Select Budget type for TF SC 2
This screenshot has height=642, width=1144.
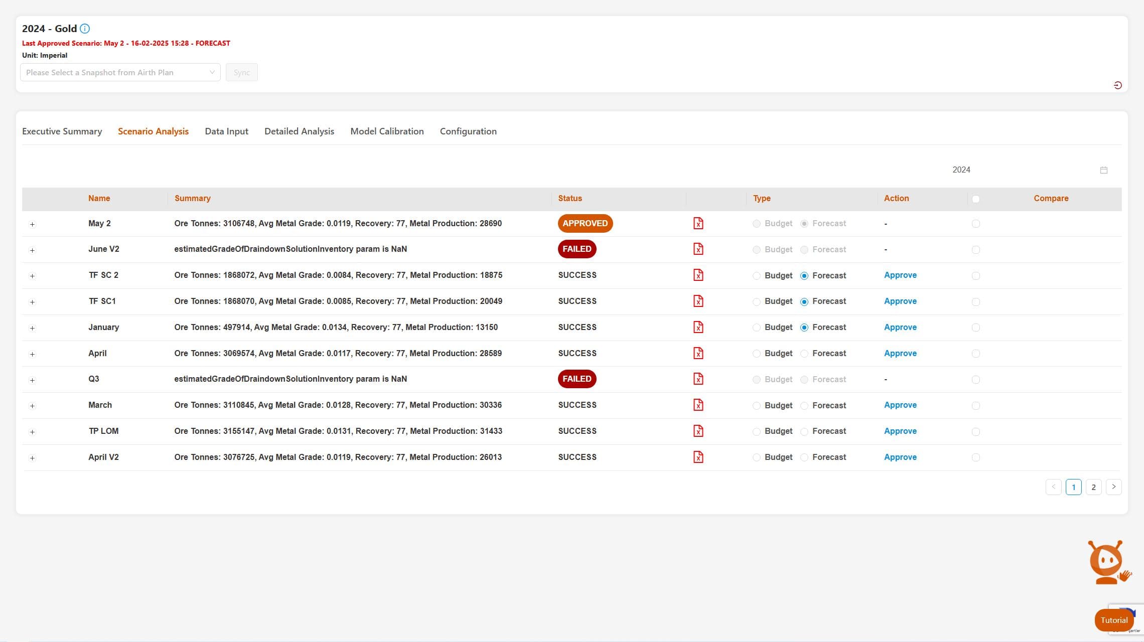click(756, 276)
